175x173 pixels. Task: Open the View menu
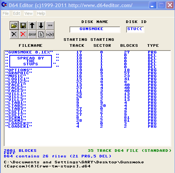28,13
